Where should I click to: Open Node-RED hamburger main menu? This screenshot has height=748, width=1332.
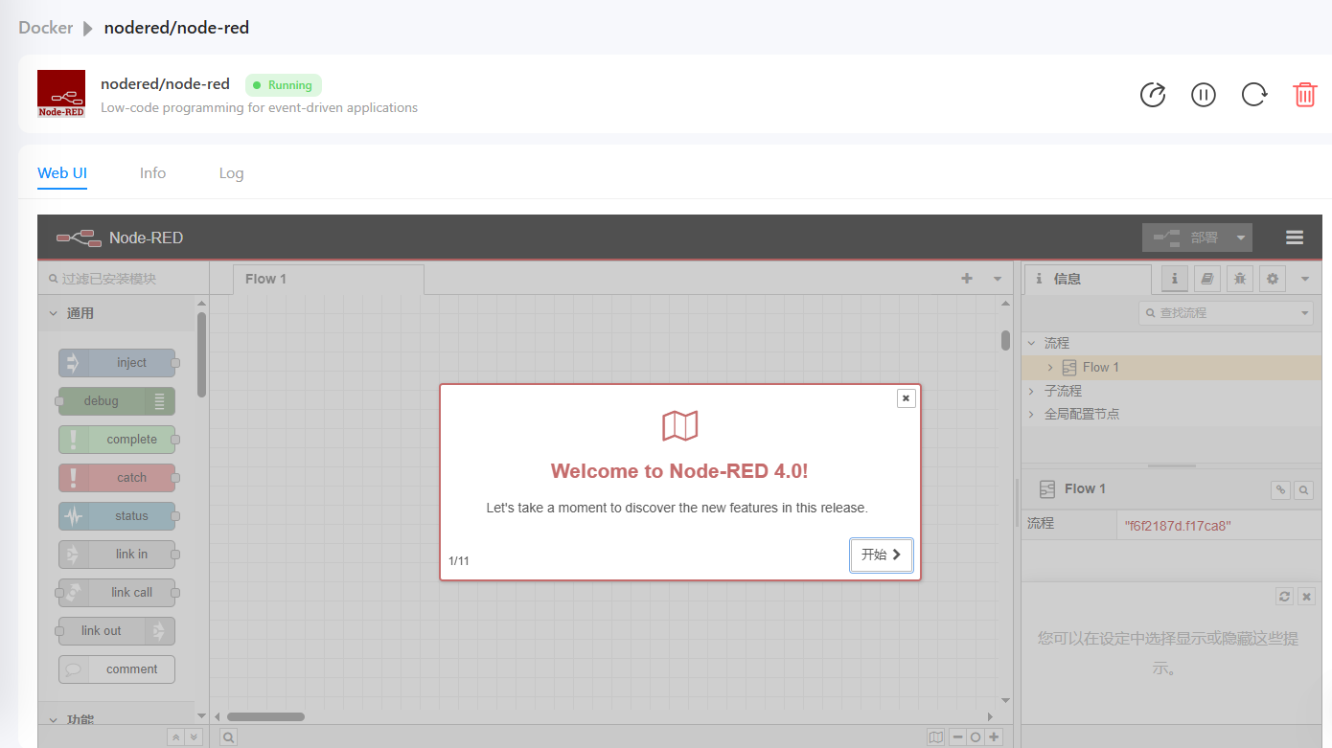1295,238
